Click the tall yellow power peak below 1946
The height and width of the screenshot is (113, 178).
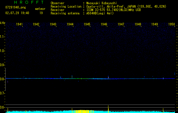pos(108,109)
